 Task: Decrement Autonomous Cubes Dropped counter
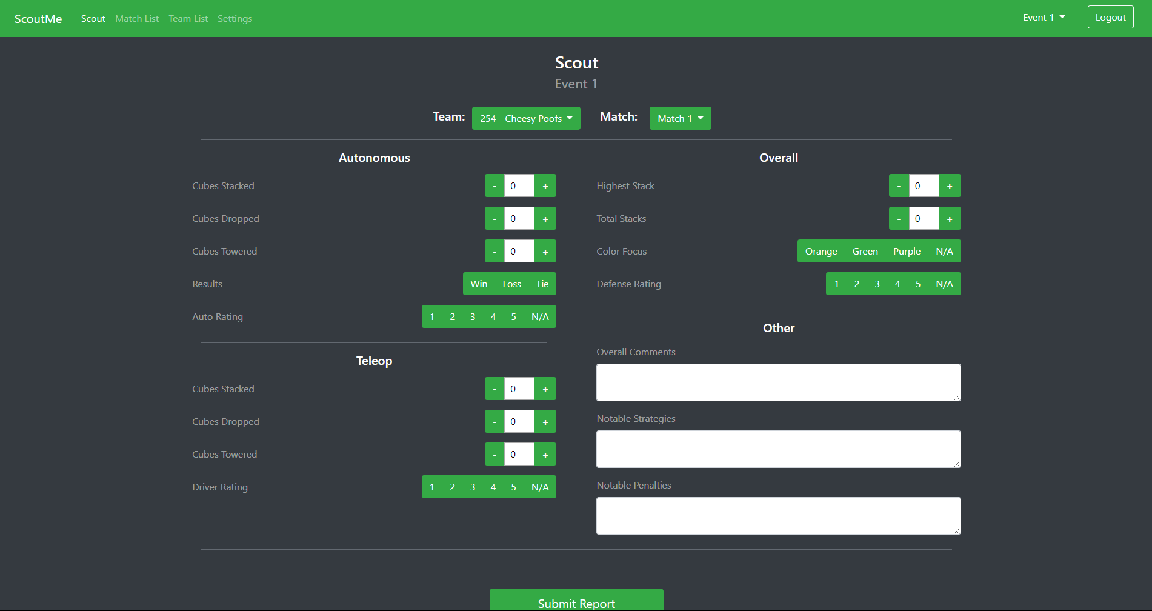(494, 218)
